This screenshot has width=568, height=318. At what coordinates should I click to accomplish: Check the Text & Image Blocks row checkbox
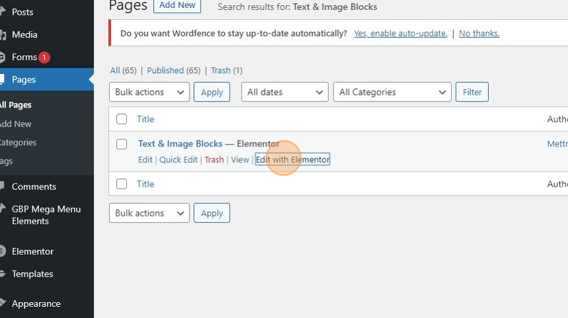122,144
